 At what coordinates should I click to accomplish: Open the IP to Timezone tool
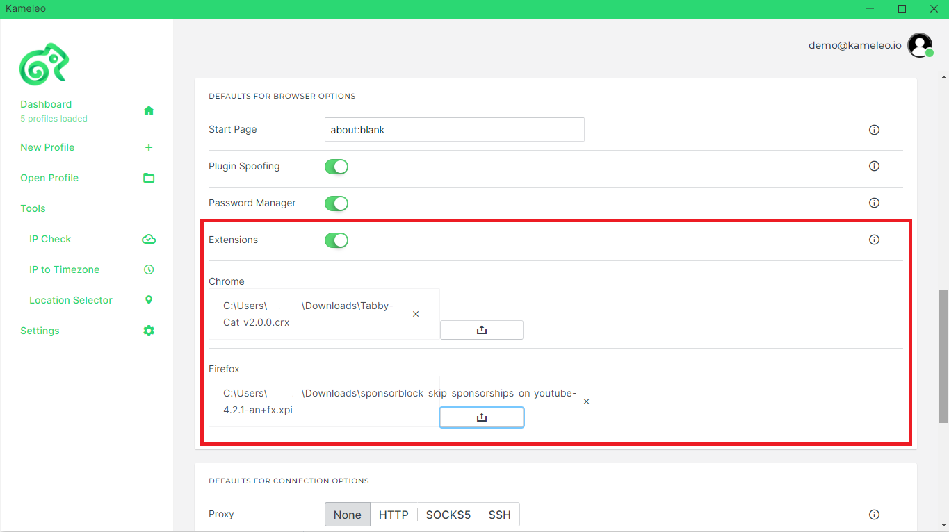64,269
